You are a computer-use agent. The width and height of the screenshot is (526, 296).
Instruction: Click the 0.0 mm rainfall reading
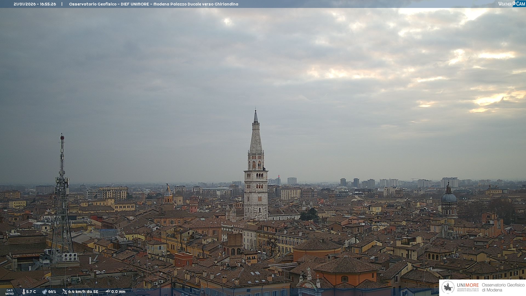click(x=118, y=292)
